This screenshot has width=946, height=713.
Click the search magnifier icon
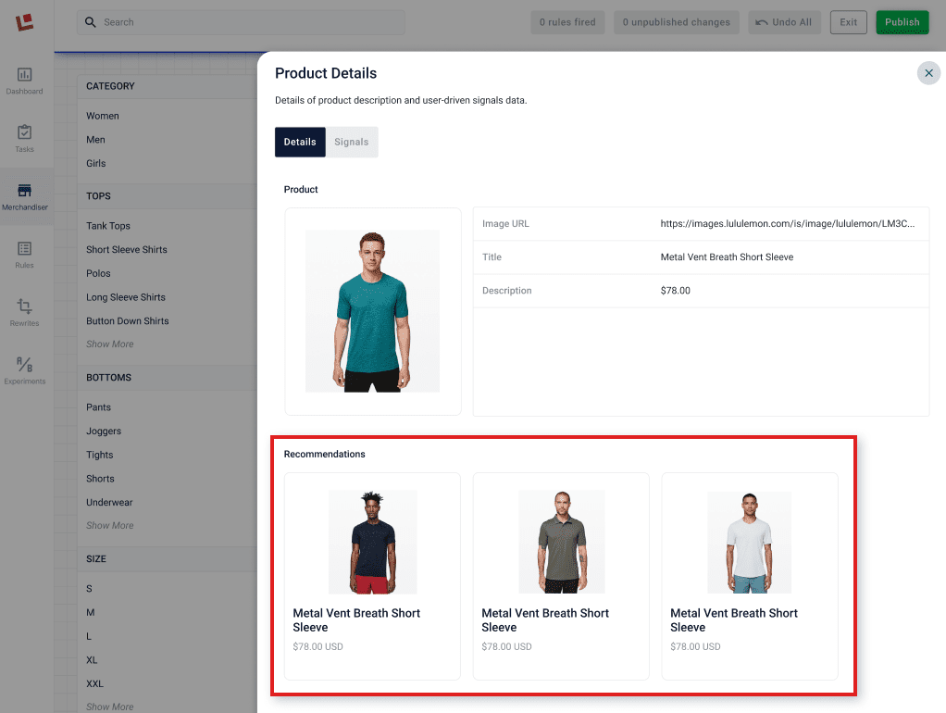pyautogui.click(x=91, y=22)
